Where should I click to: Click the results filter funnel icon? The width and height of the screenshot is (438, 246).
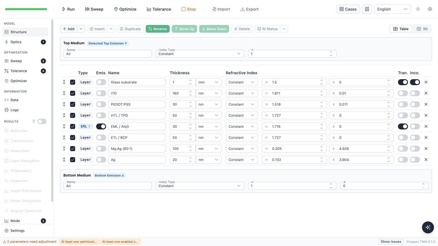(34, 121)
